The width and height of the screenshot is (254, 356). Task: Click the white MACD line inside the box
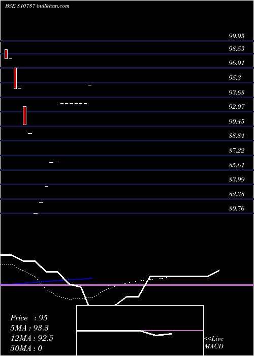(x=124, y=332)
